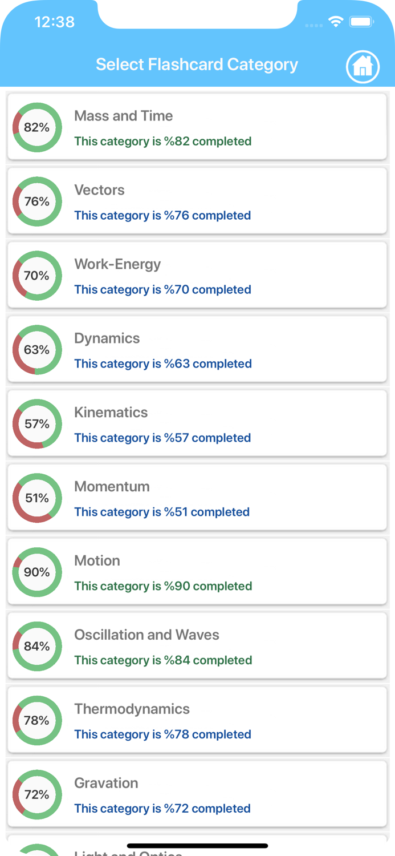Select the Mass and Time progress ring
The width and height of the screenshot is (395, 856).
point(37,127)
